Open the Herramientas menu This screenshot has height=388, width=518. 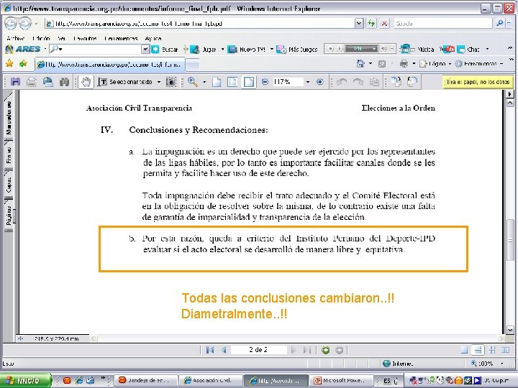pos(121,38)
